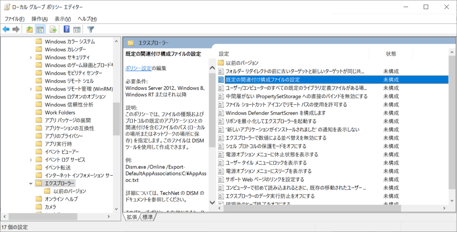Expand the Windows リモート管理 (WinRM) node
The image size is (457, 232).
[30, 88]
